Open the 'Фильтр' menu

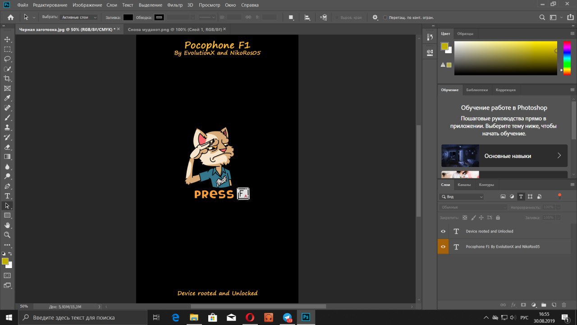pos(174,5)
